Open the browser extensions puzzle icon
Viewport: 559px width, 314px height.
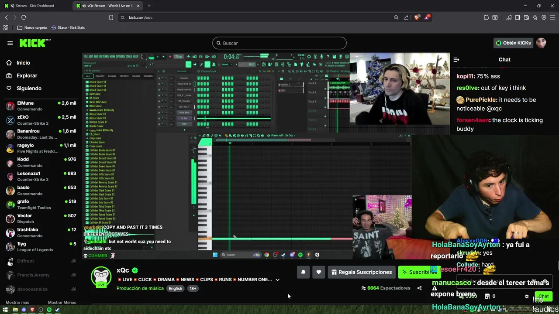coord(486,17)
